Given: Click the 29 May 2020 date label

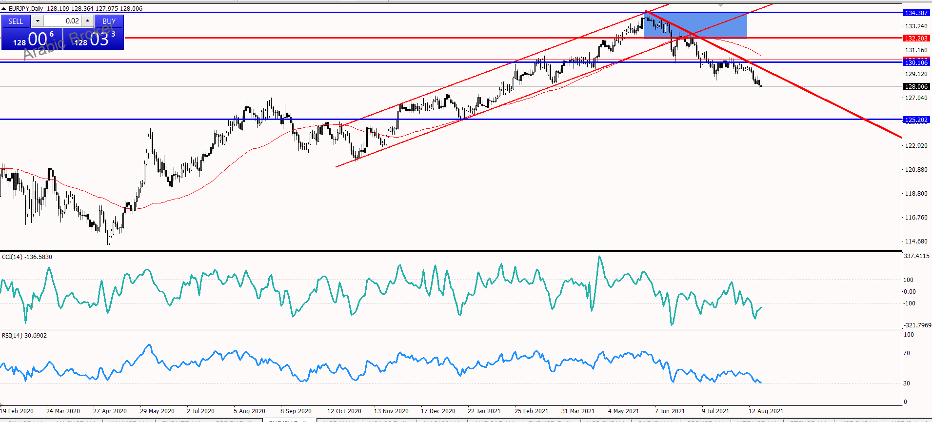Looking at the screenshot, I should click(x=157, y=411).
